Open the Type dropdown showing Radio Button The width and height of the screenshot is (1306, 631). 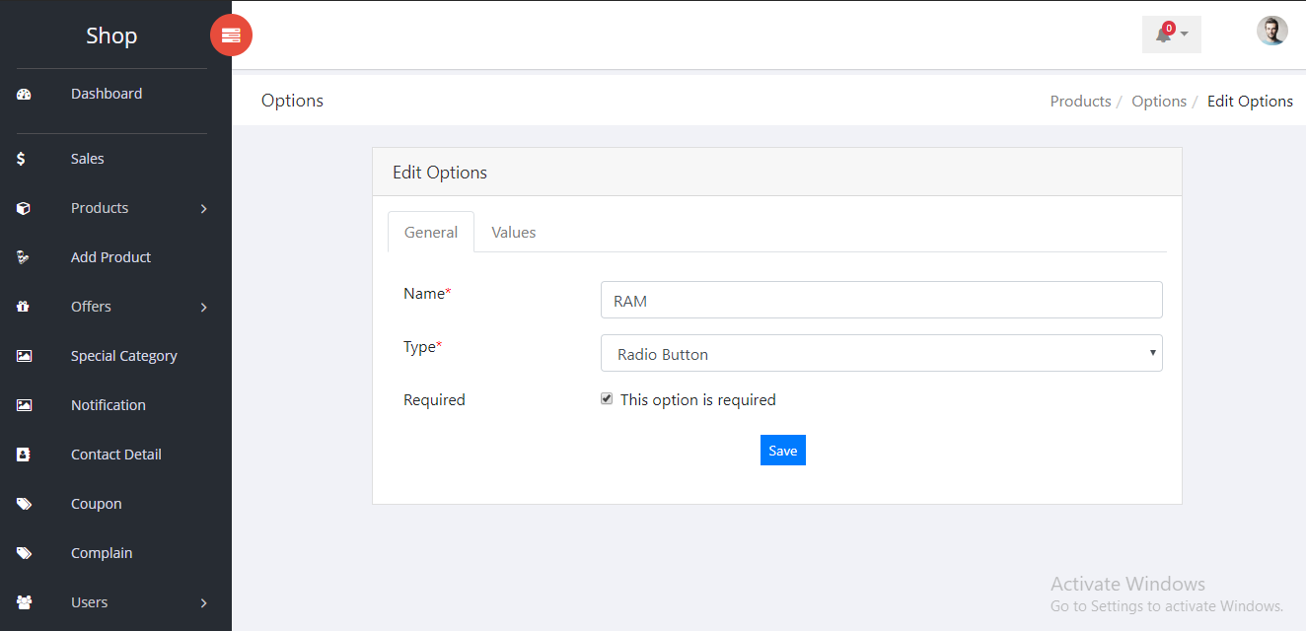coord(881,353)
